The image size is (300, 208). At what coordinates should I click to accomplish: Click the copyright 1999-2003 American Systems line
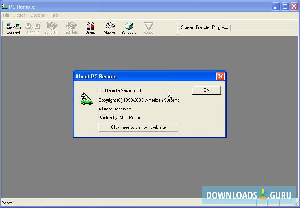click(x=139, y=100)
